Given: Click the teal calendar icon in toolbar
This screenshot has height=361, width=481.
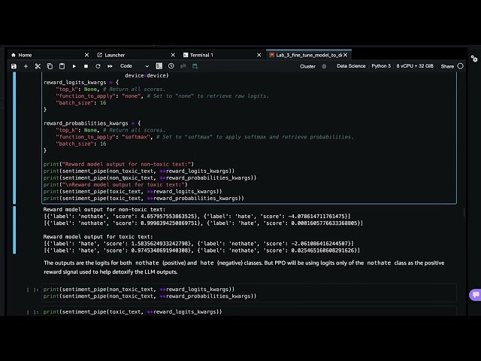Looking at the screenshot, I should pyautogui.click(x=195, y=66).
